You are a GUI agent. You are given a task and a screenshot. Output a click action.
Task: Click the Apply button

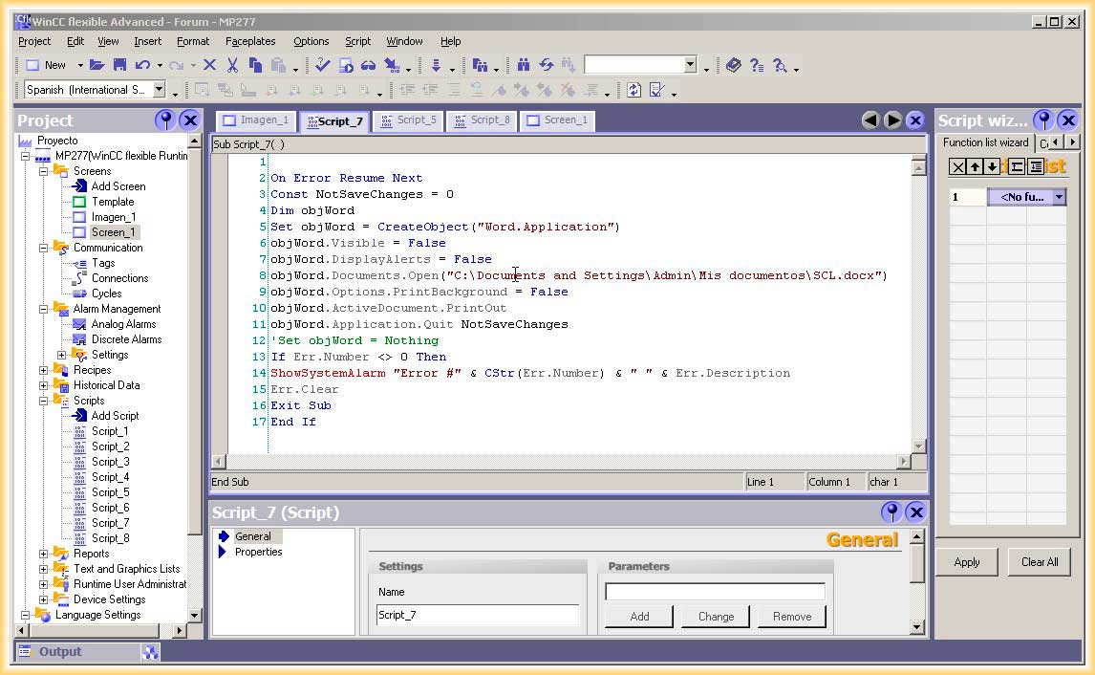pyautogui.click(x=967, y=562)
